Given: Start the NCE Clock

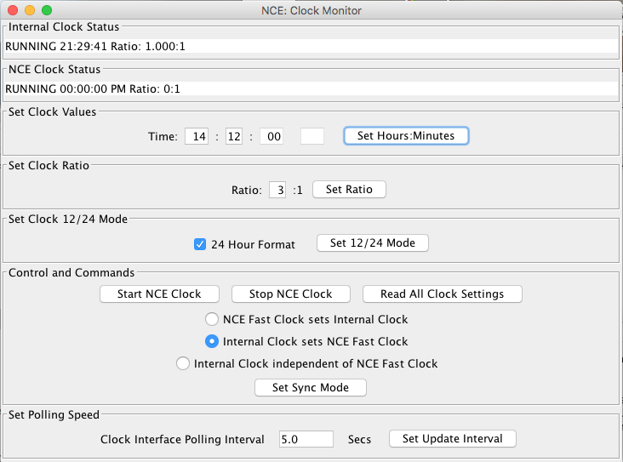Looking at the screenshot, I should tap(159, 294).
